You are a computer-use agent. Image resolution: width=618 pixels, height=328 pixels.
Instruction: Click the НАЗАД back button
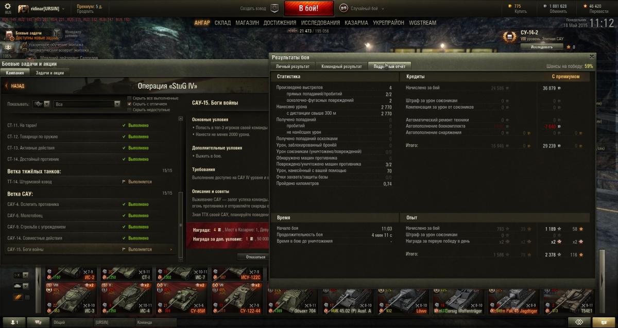click(x=15, y=86)
